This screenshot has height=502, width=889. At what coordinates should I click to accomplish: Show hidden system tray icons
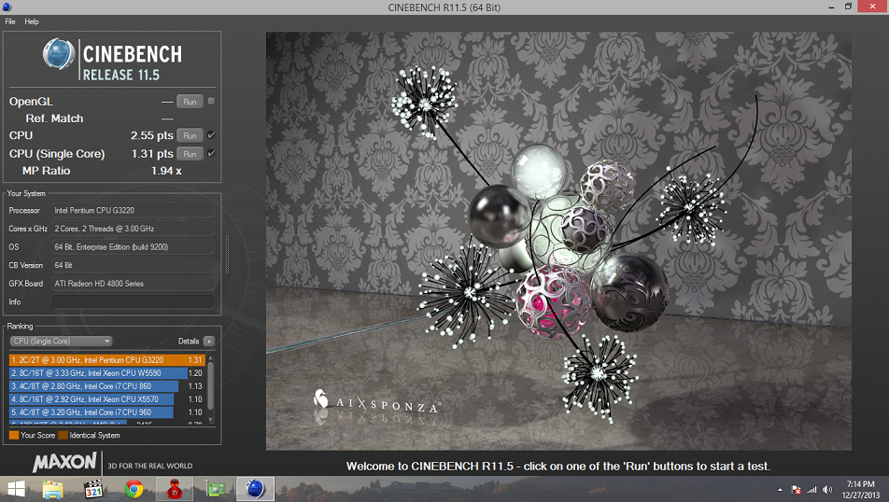pos(780,490)
